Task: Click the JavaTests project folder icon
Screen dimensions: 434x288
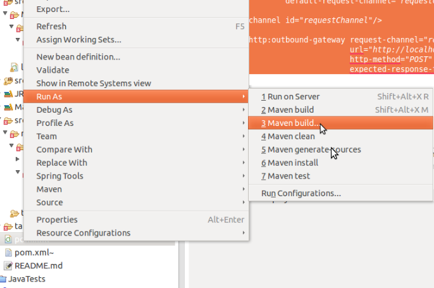Action: tap(3, 279)
